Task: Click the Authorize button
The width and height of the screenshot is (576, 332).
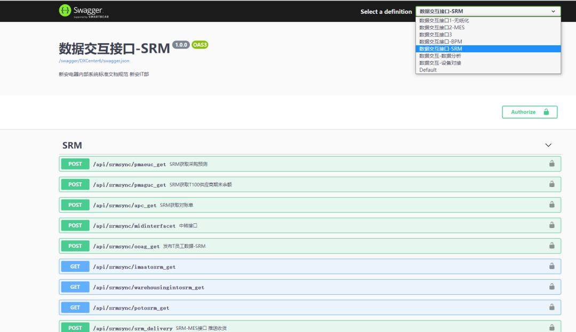Action: point(529,112)
